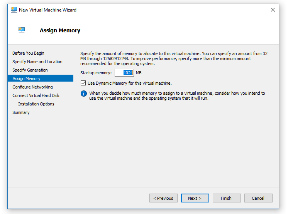288x214 pixels.
Task: Click the blue information icon
Action: pos(83,94)
